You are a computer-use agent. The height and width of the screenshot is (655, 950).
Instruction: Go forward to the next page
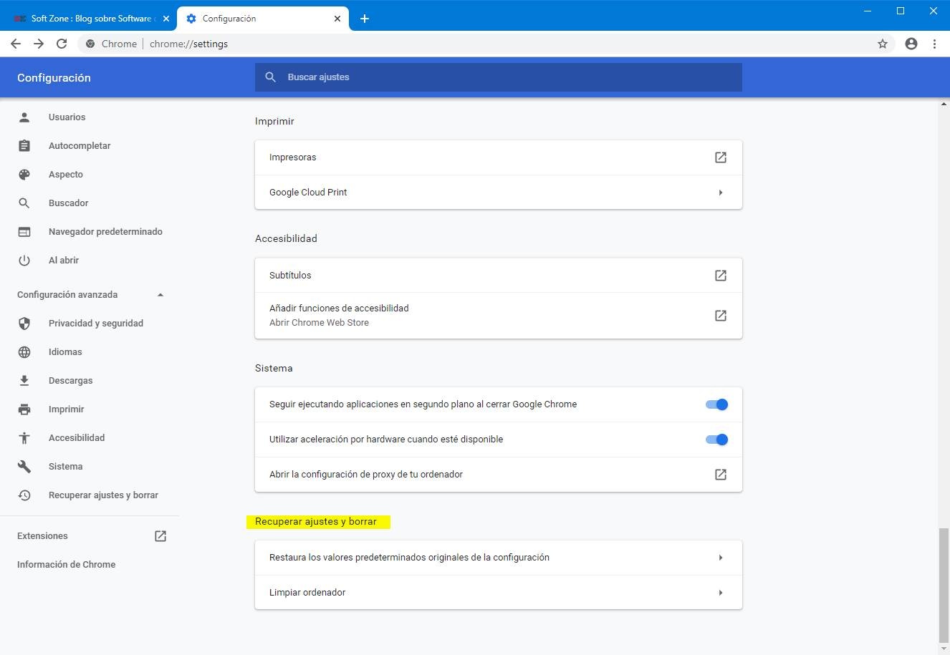(39, 44)
